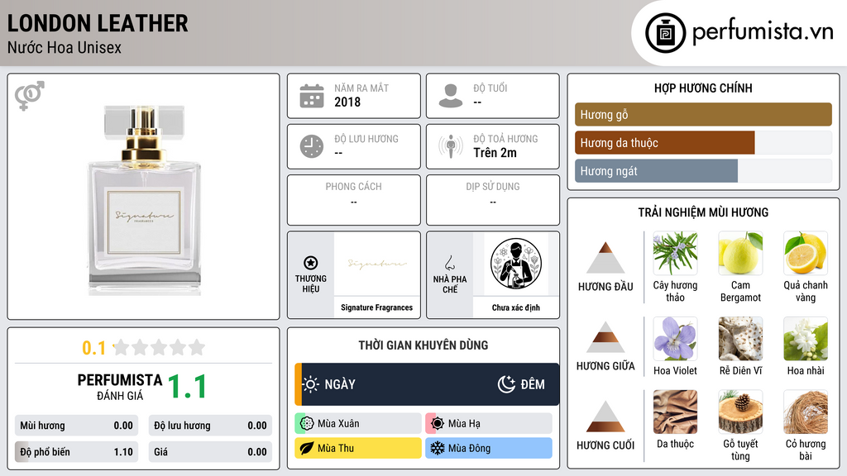Image resolution: width=847 pixels, height=476 pixels.
Task: Click the Hương da thuộc accord bar
Action: pyautogui.click(x=703, y=143)
